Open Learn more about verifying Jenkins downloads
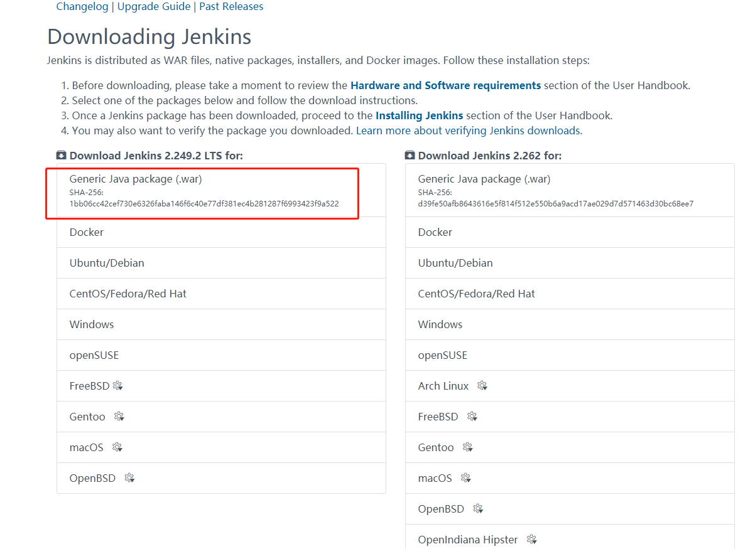 click(x=469, y=131)
